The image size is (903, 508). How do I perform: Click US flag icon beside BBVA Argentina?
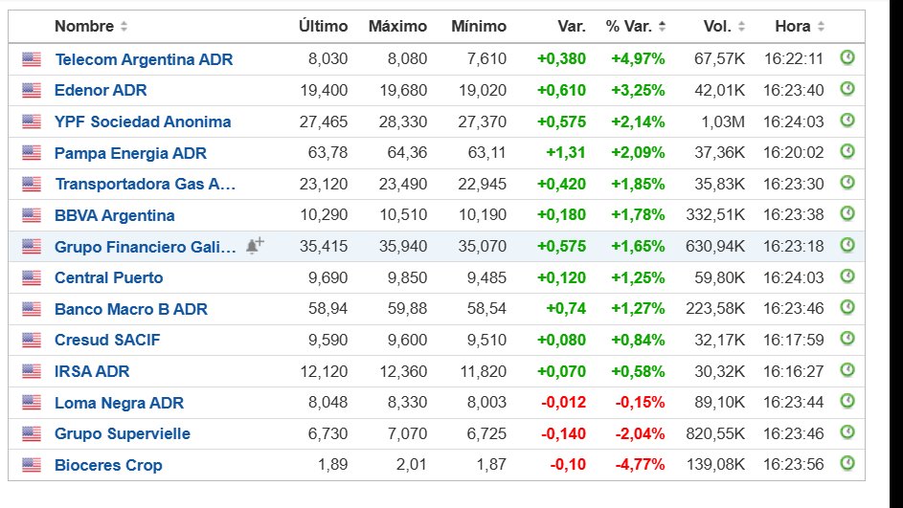click(x=32, y=215)
